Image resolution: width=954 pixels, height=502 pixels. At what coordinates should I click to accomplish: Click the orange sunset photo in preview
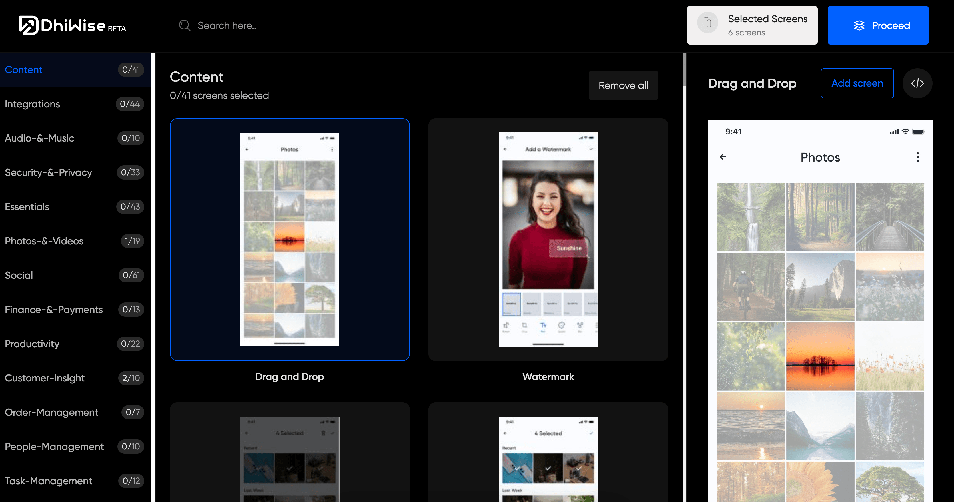pos(820,356)
